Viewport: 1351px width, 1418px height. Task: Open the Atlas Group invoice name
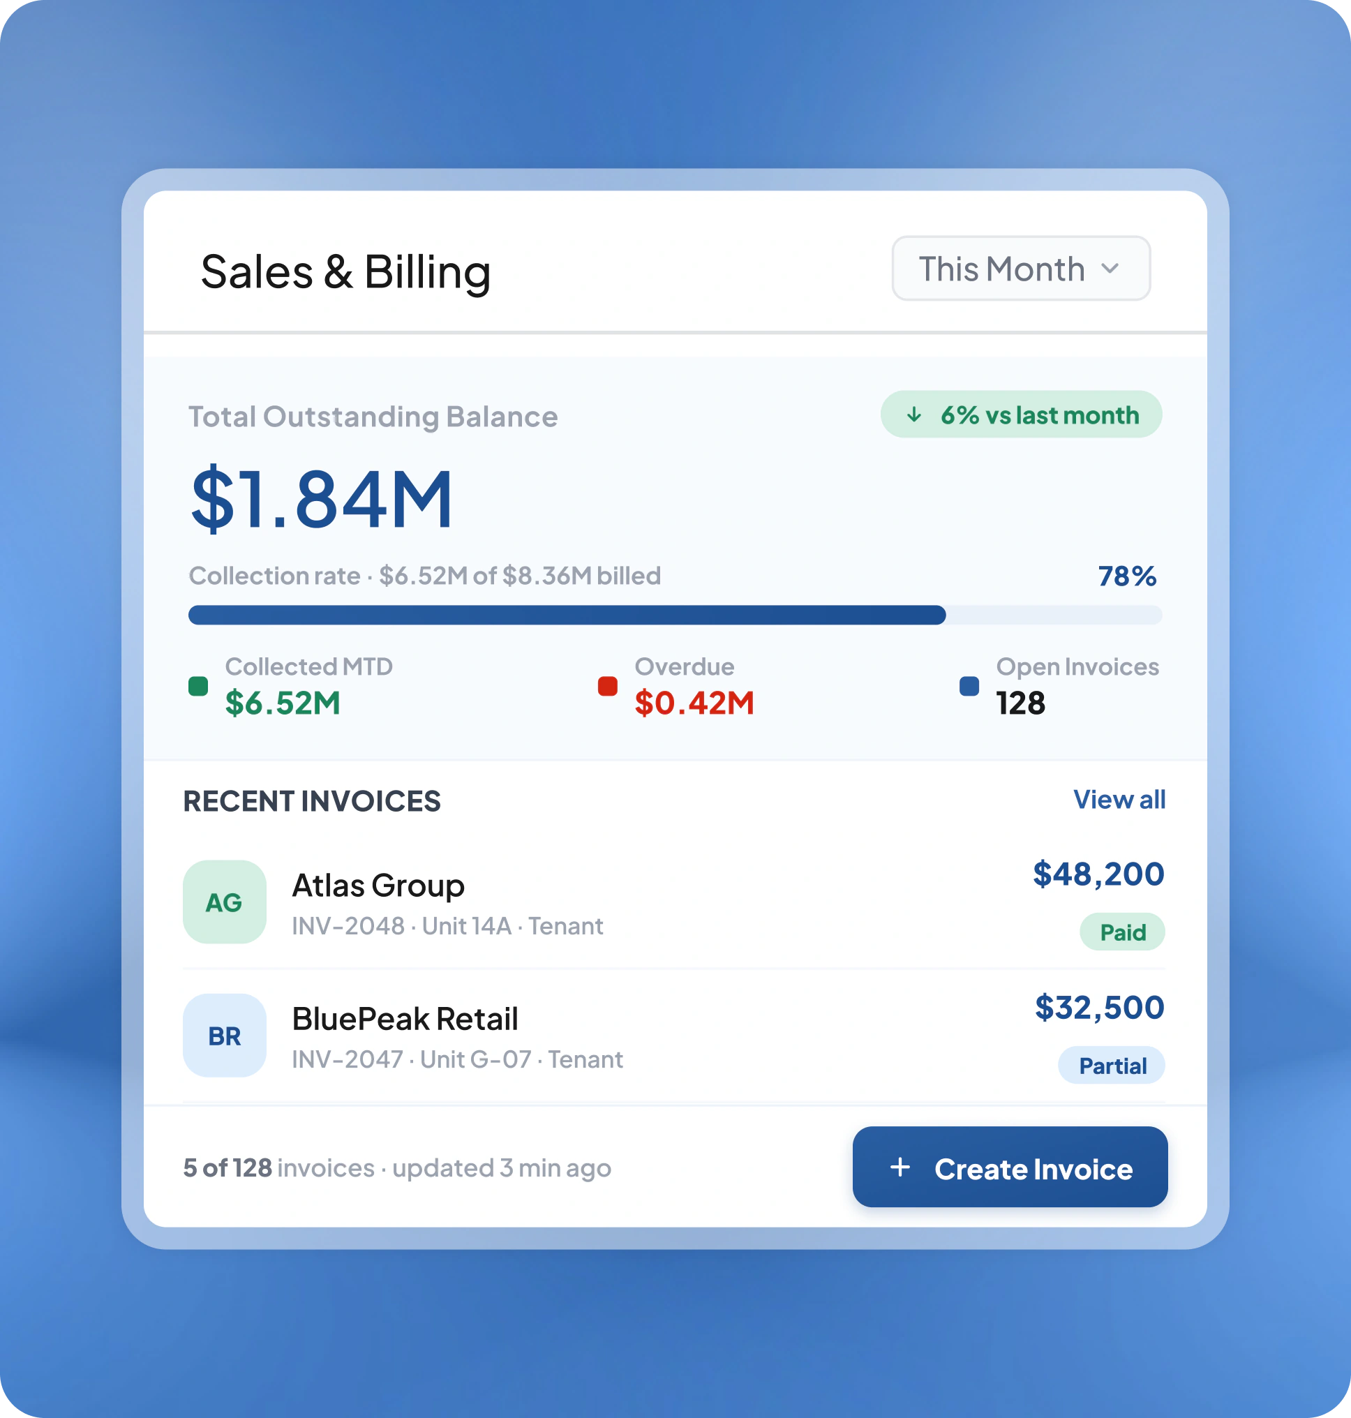[378, 886]
